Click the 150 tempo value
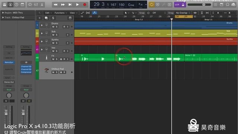The image size is (238, 134). [122, 5]
